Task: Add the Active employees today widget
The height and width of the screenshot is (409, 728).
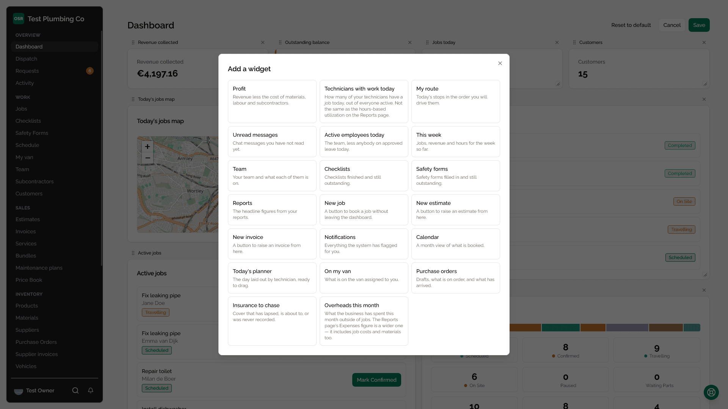Action: pyautogui.click(x=364, y=142)
